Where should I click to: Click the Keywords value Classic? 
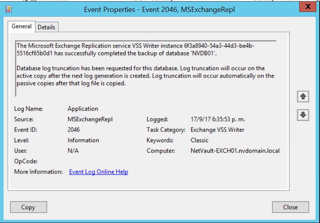point(200,140)
